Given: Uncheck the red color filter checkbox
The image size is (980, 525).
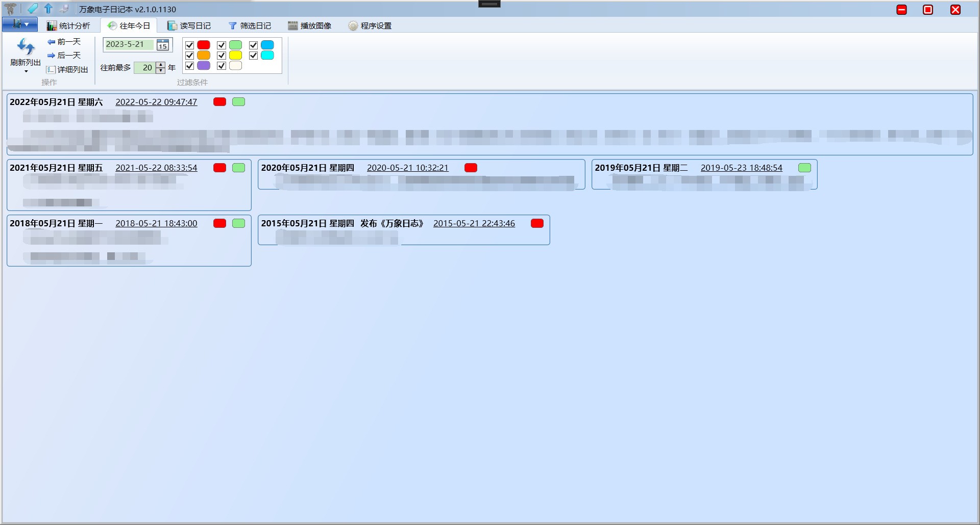Looking at the screenshot, I should pos(189,45).
